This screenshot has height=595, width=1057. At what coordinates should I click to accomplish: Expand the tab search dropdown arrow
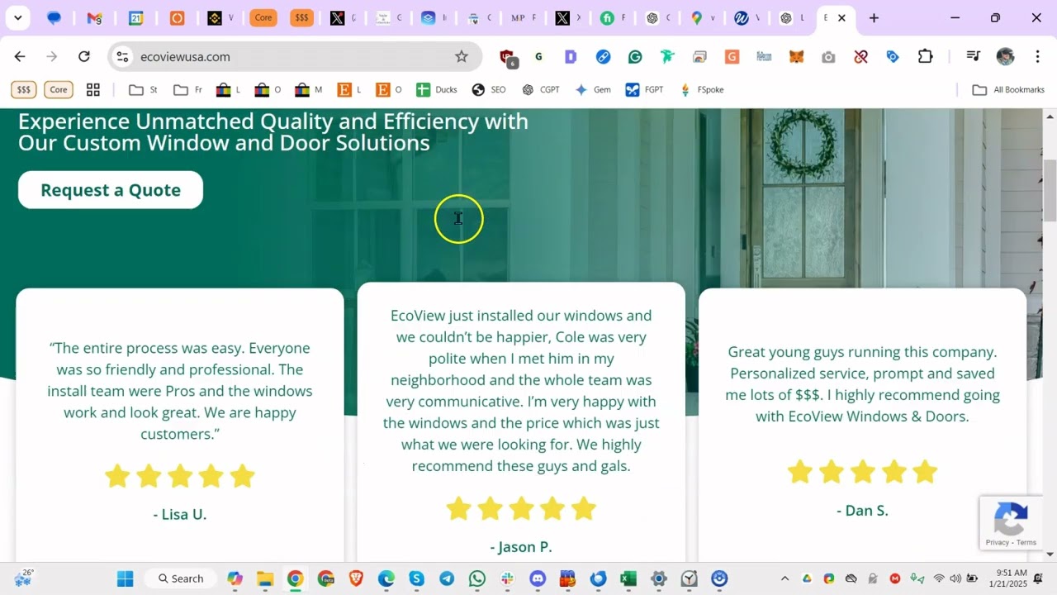17,17
